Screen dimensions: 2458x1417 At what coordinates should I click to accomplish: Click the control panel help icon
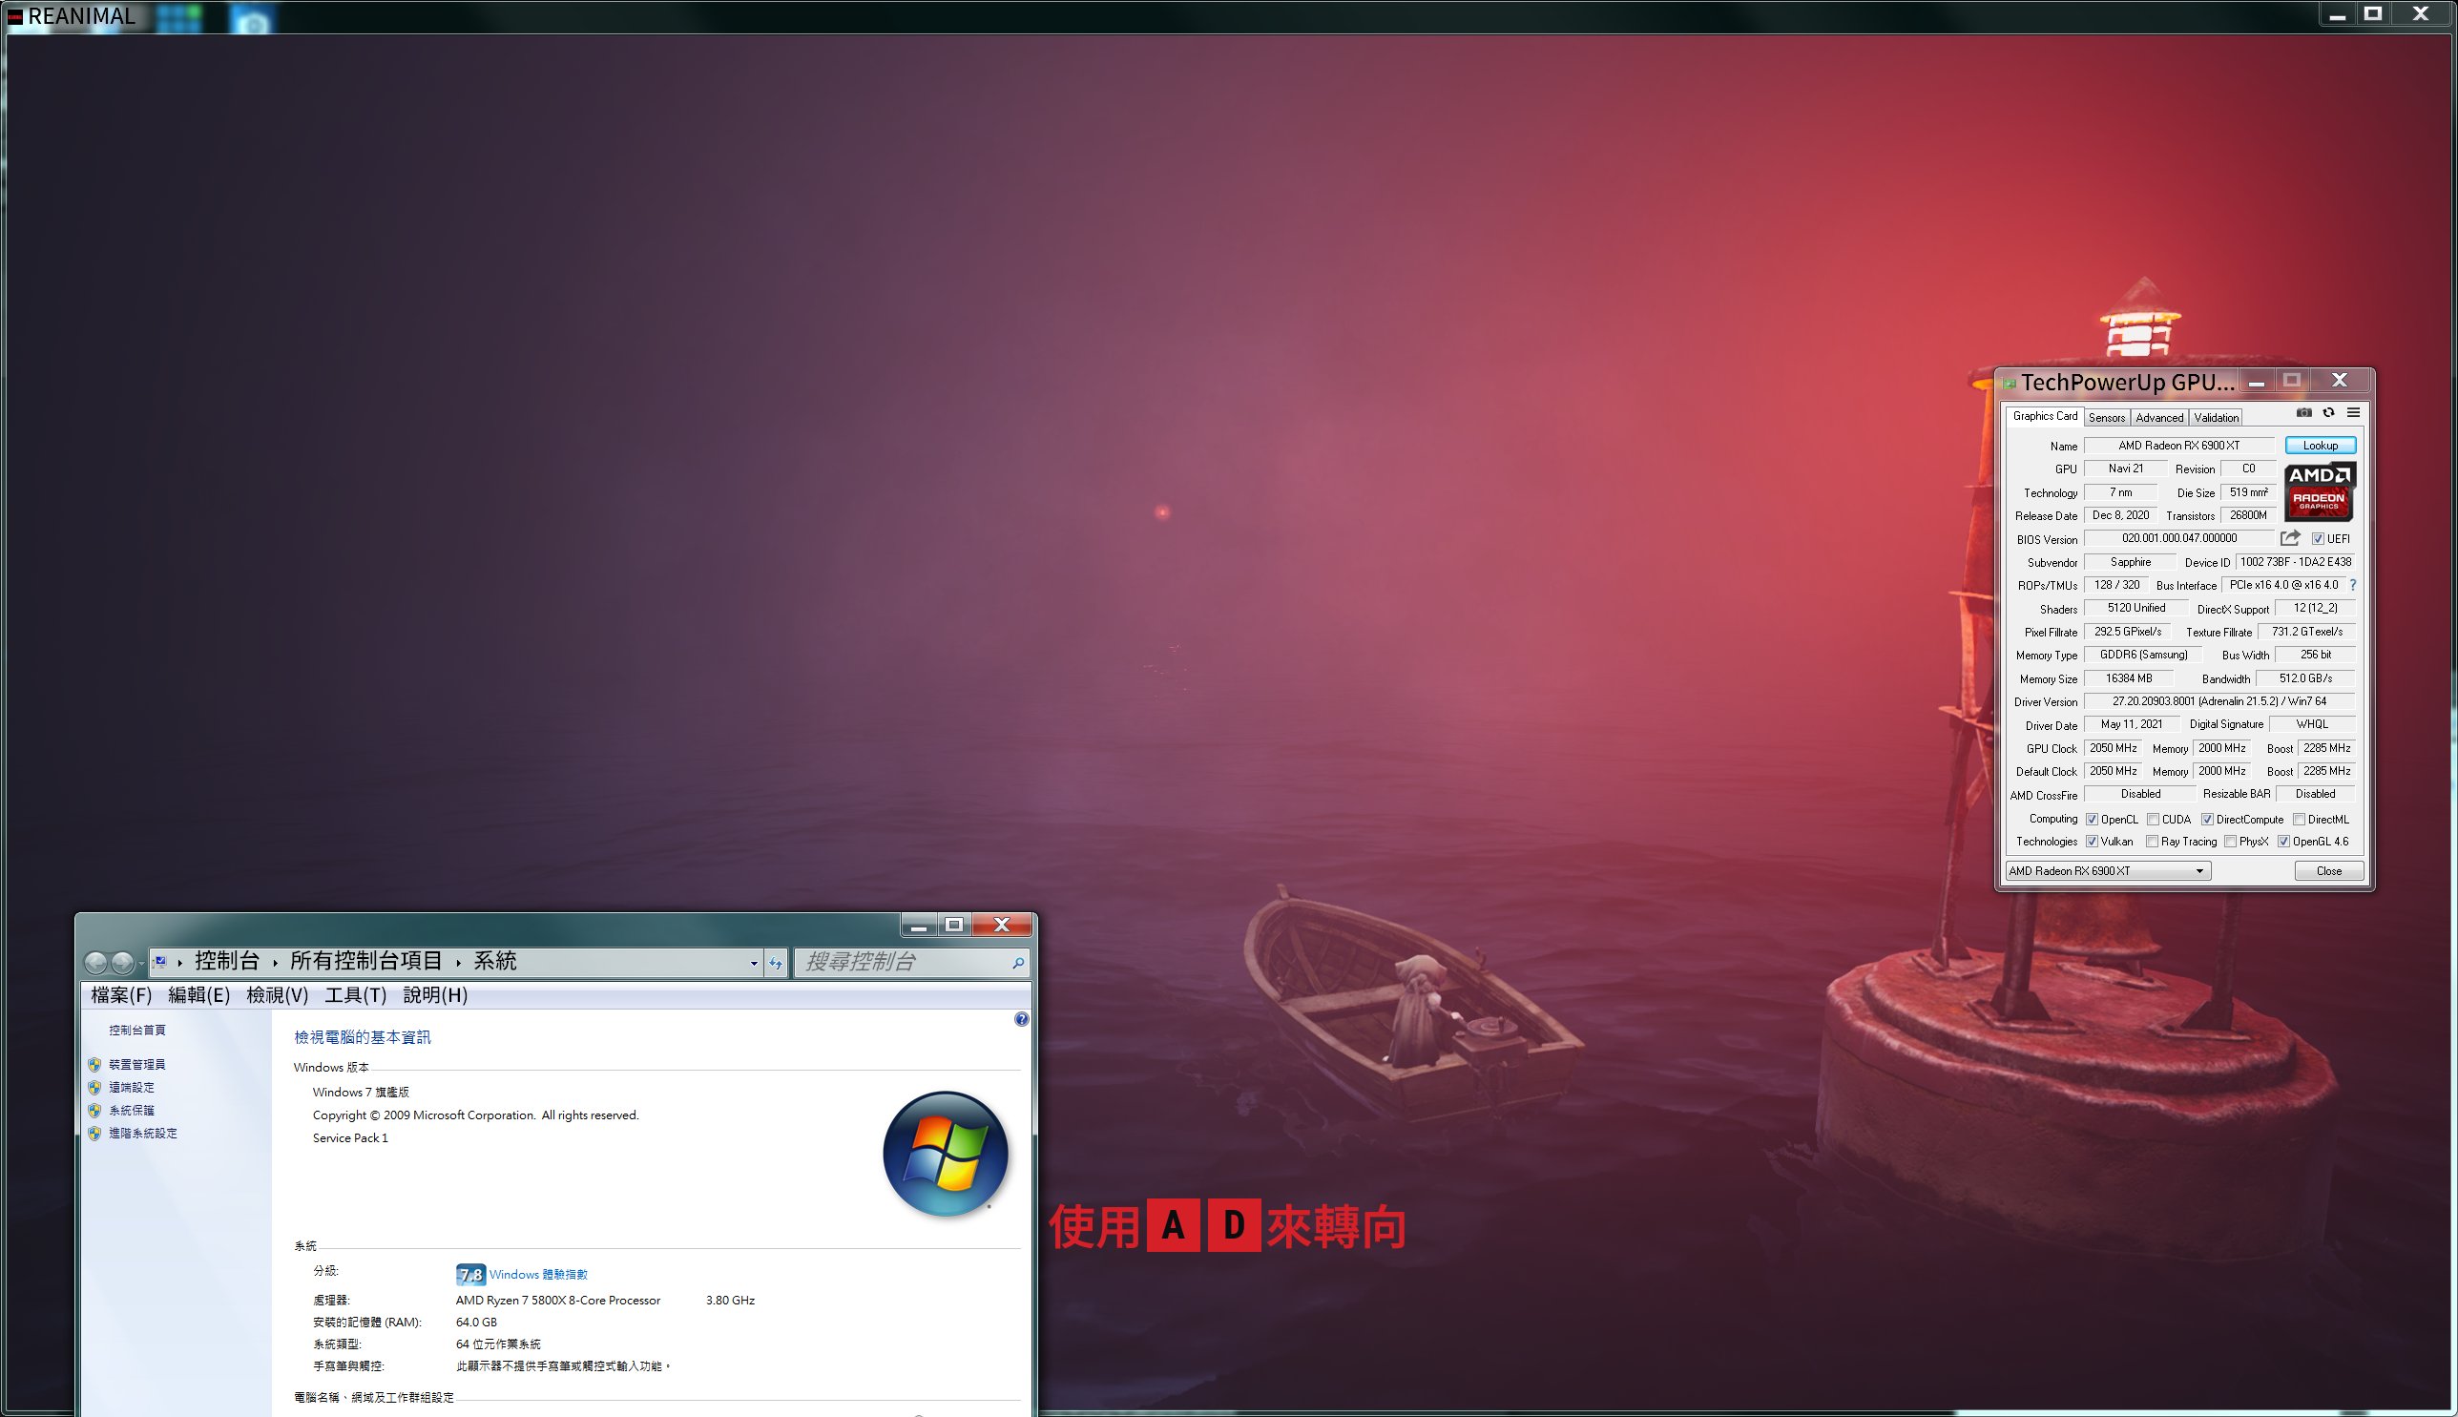(x=1021, y=1019)
